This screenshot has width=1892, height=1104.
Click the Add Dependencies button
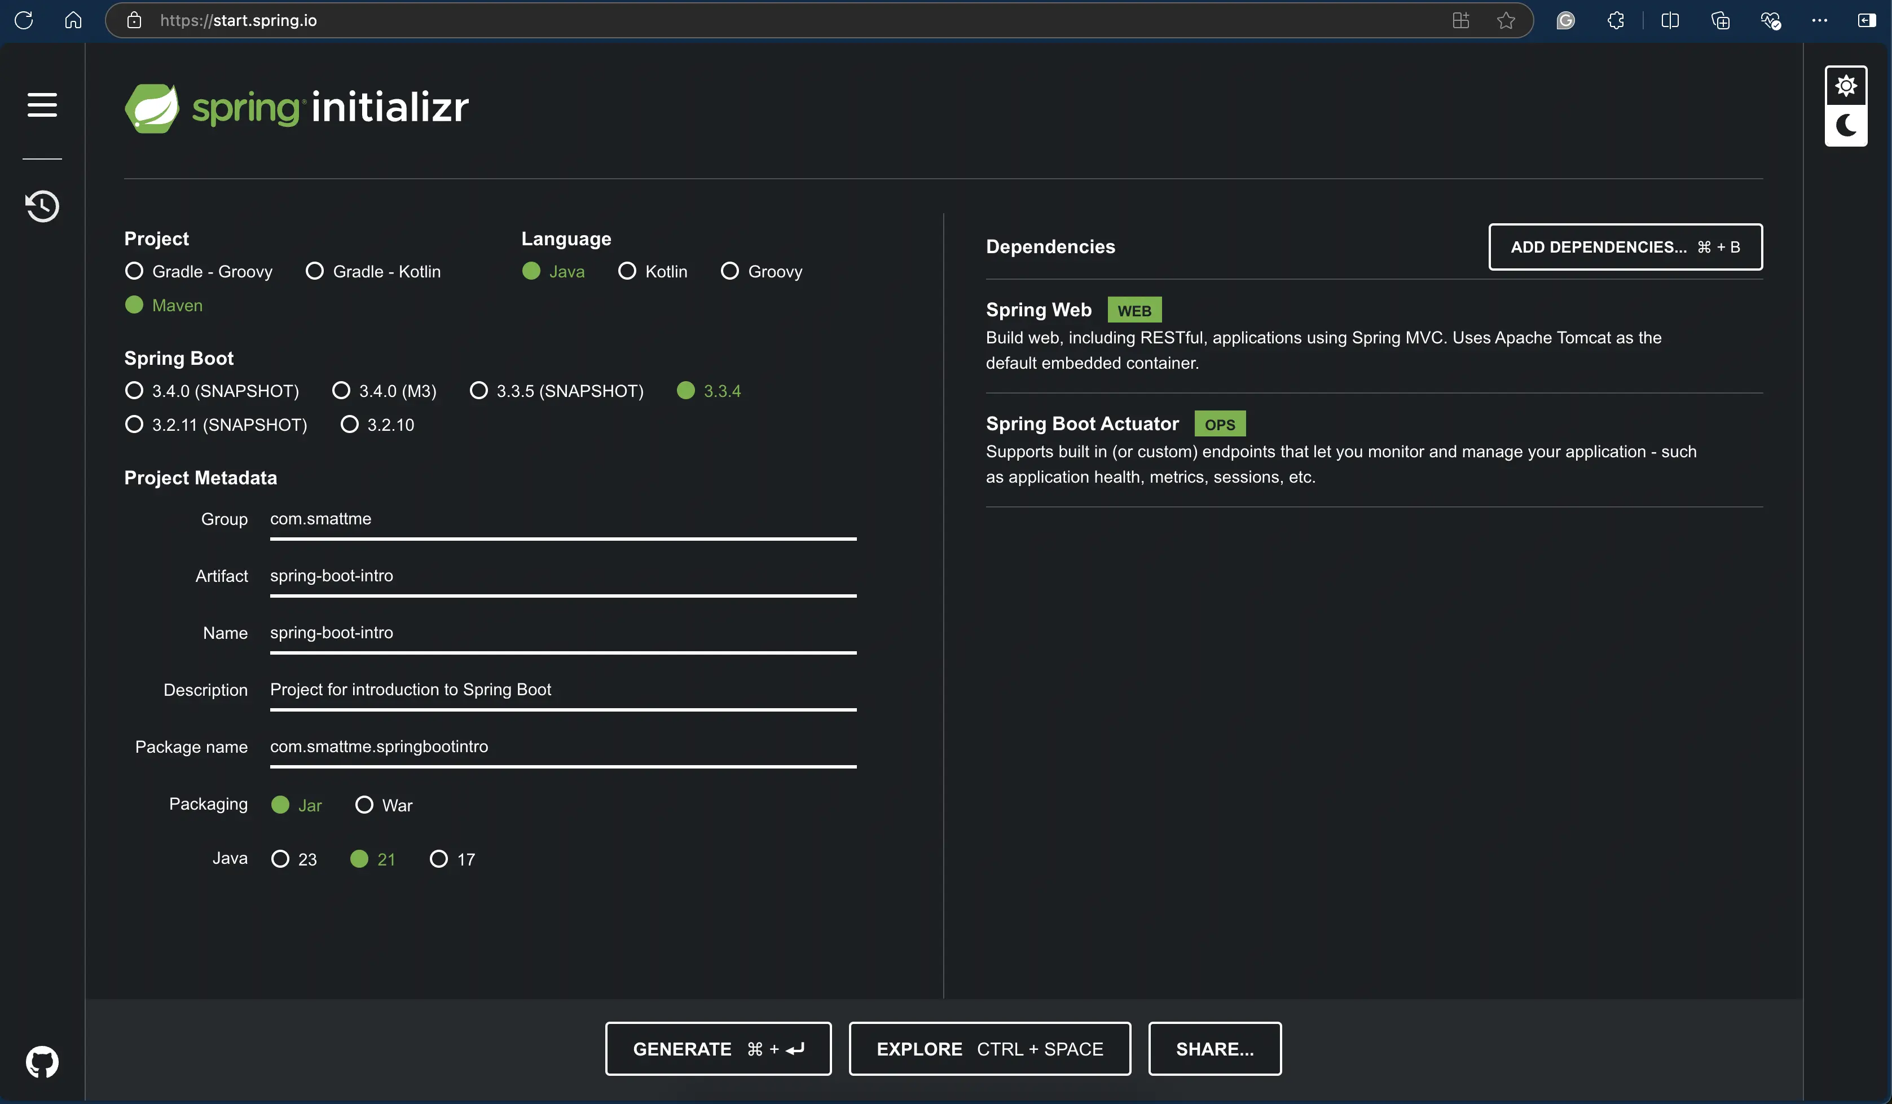1626,247
